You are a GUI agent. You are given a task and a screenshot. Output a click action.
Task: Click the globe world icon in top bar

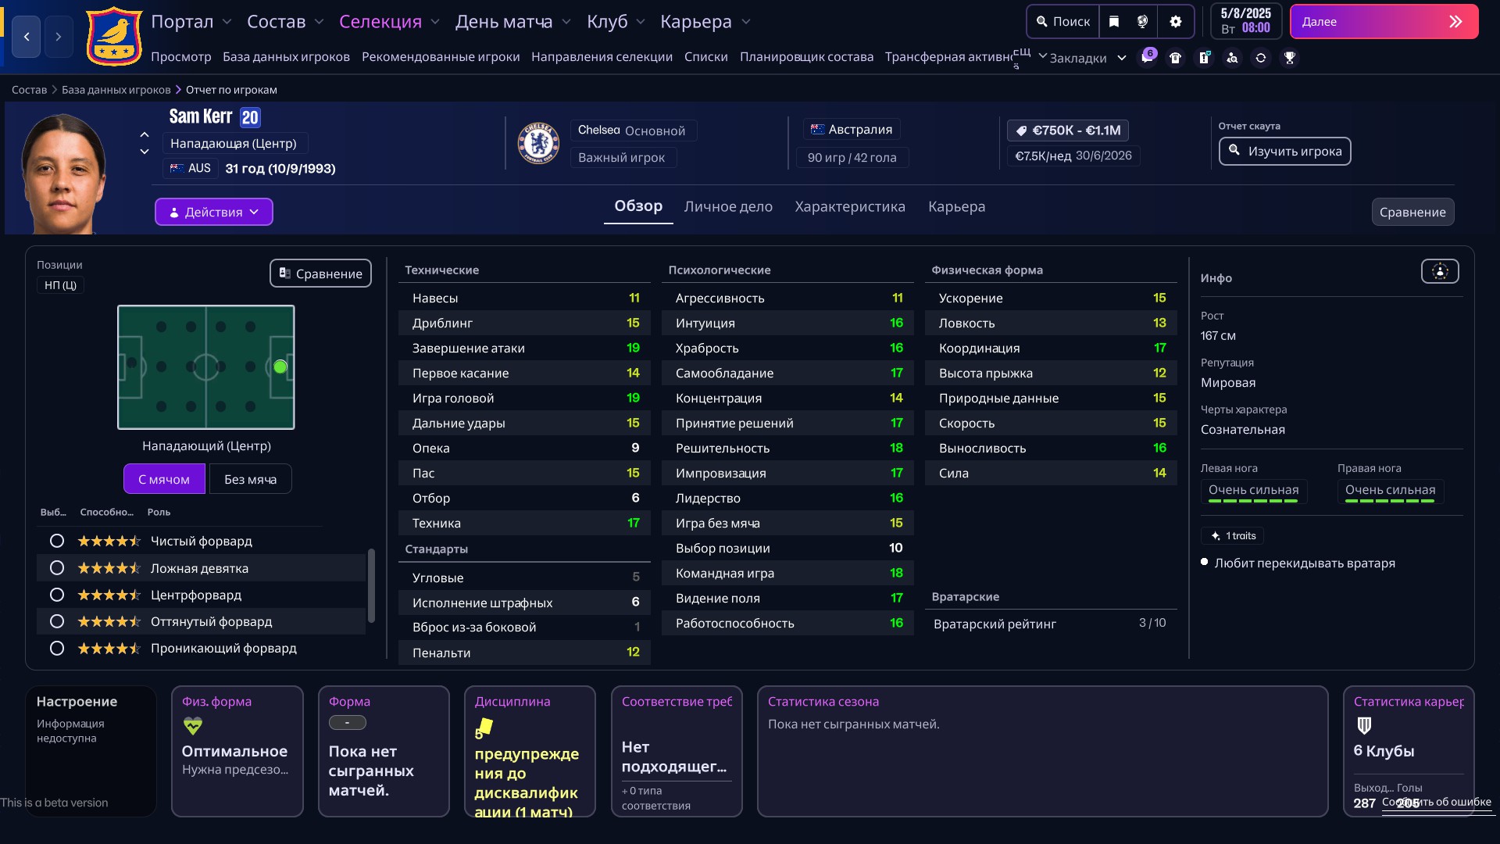click(x=1142, y=22)
